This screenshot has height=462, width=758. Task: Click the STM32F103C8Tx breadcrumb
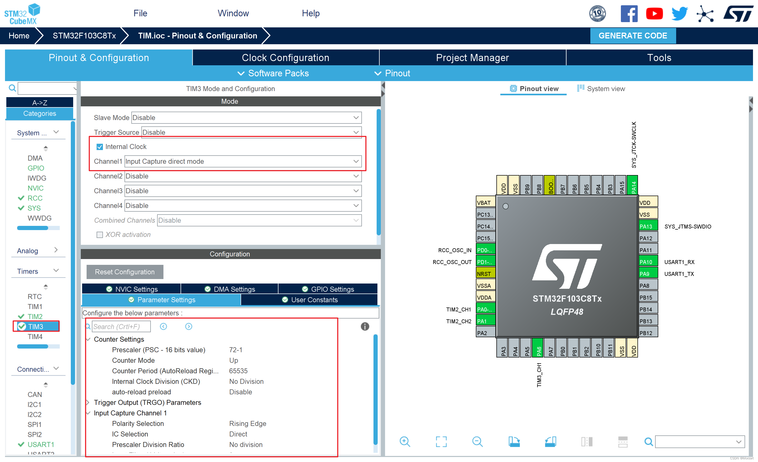[x=84, y=36]
